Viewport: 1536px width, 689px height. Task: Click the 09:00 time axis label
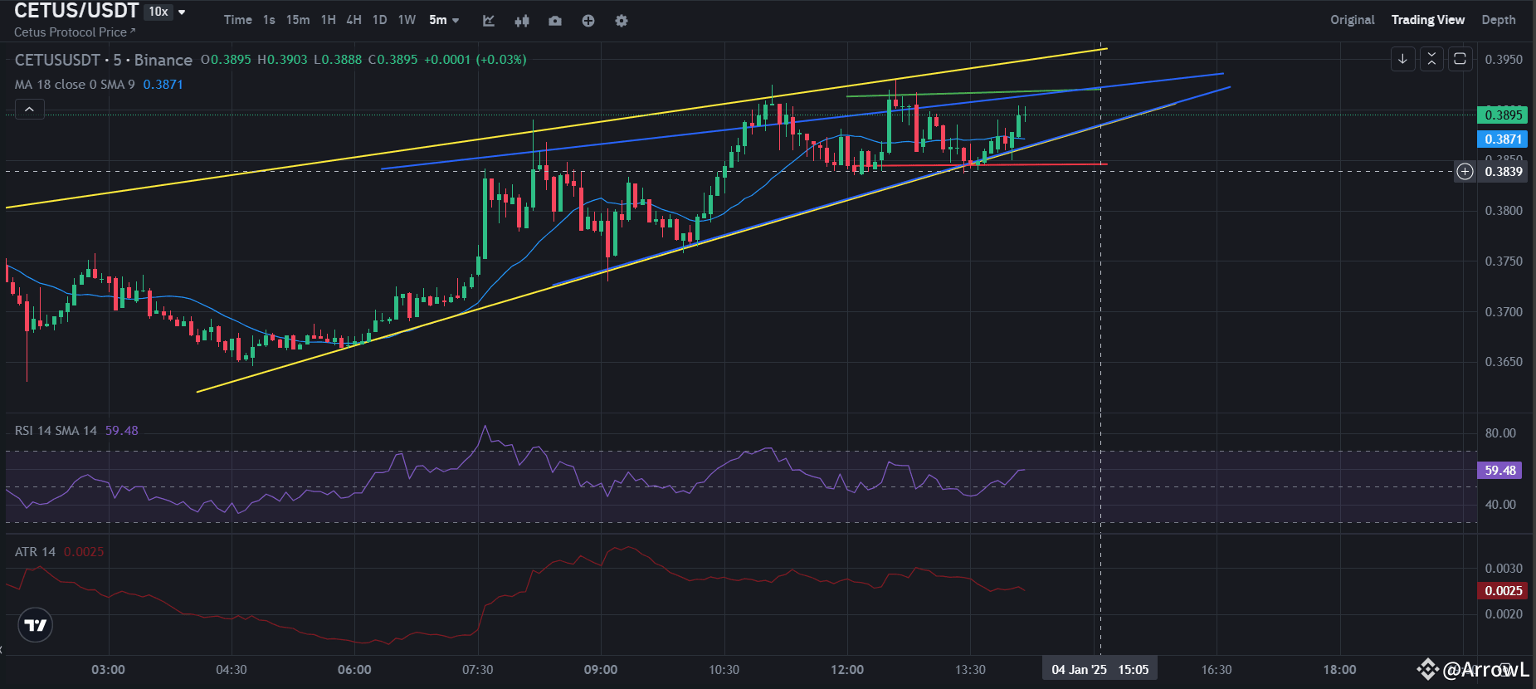pos(601,670)
